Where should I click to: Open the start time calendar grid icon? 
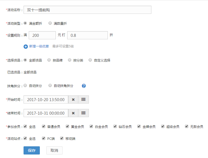[x=83, y=99]
